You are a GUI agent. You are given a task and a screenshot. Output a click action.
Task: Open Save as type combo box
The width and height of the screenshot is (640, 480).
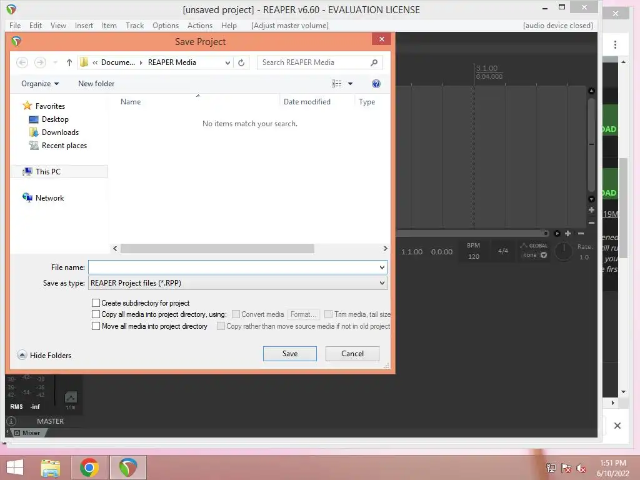(x=237, y=283)
